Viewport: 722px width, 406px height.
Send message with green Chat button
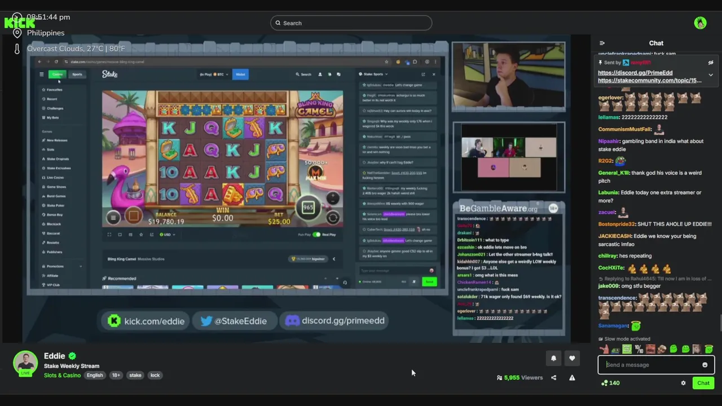click(703, 383)
